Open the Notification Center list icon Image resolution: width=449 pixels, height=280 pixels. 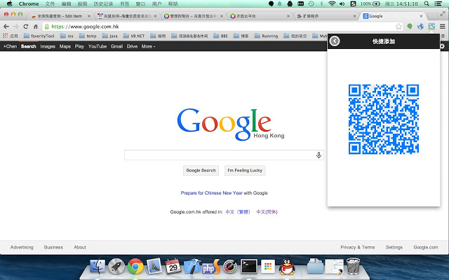click(438, 3)
